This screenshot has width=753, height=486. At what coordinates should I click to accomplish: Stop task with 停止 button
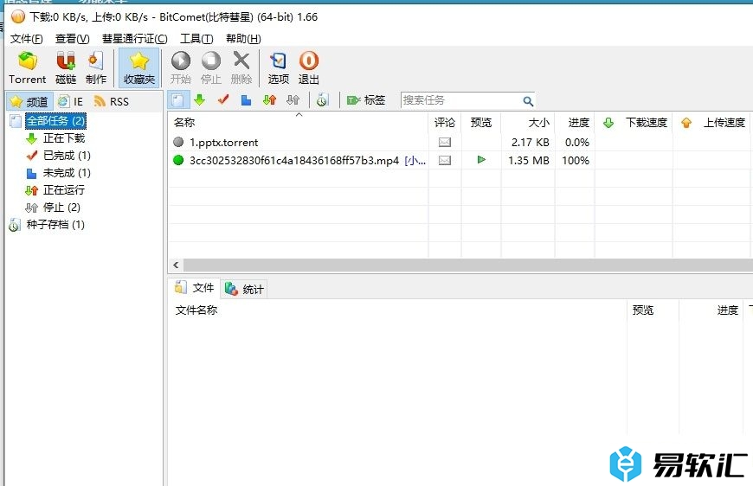click(211, 68)
